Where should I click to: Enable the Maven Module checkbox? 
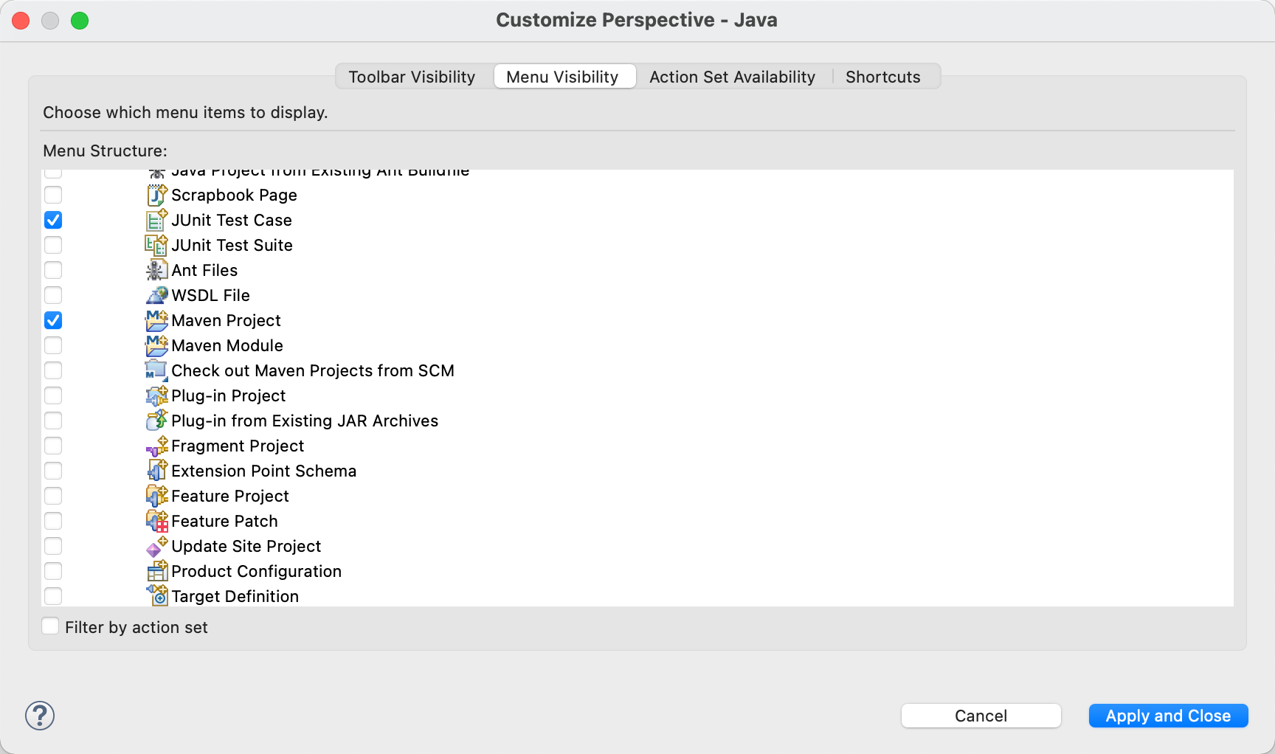pos(53,345)
